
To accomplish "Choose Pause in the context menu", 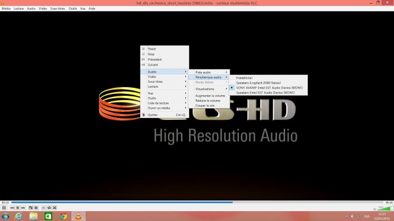I will pyautogui.click(x=164, y=49).
